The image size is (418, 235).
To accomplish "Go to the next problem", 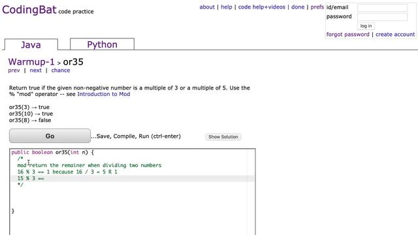I will pos(35,70).
